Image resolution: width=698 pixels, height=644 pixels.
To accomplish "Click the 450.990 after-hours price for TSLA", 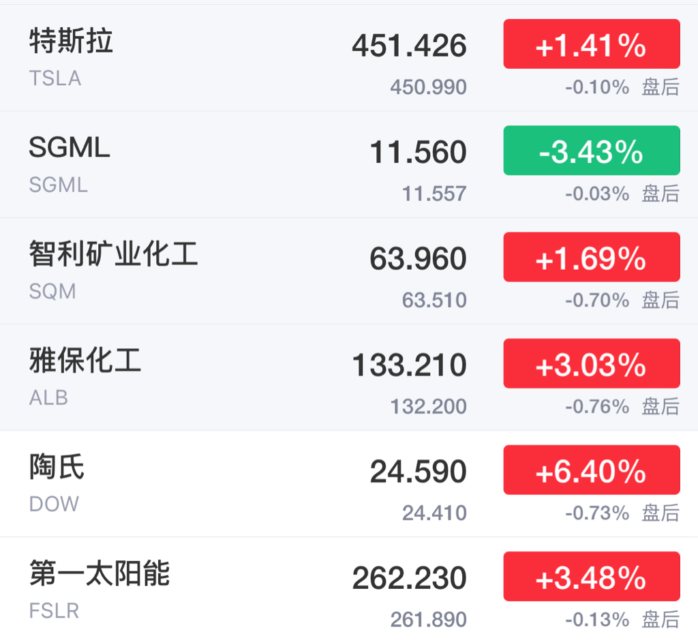I will point(428,87).
